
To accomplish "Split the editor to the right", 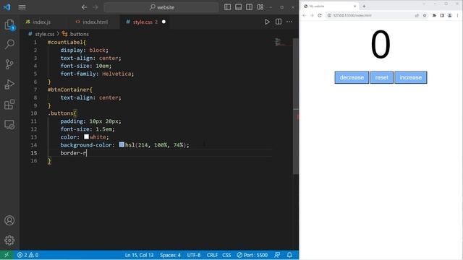I will [279, 22].
